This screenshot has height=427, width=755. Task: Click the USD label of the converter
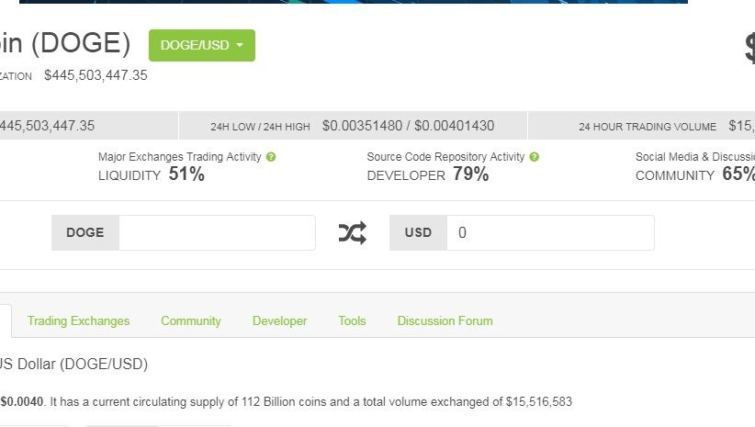(418, 233)
